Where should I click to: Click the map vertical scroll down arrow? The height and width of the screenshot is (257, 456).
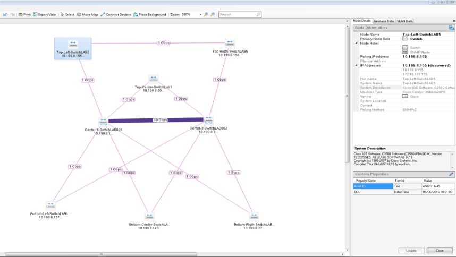point(347,250)
